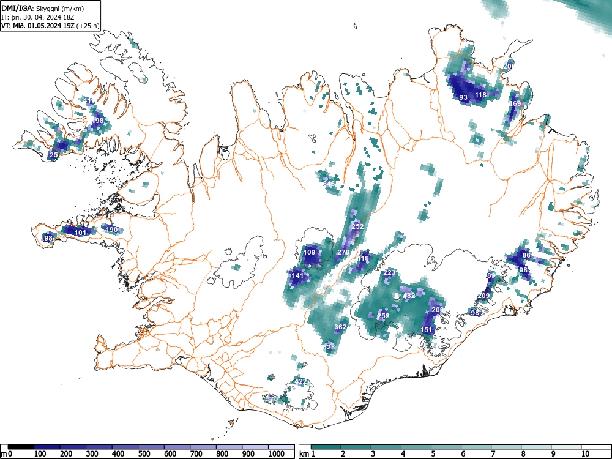Click the visibility value '198' in the Westfjords
This screenshot has width=612, height=459.
point(97,120)
